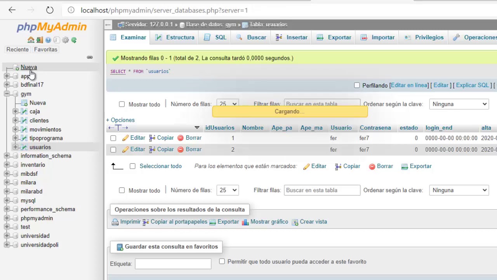Check the lower Mostrar todo checkbox
This screenshot has height=280, width=497.
tap(122, 190)
